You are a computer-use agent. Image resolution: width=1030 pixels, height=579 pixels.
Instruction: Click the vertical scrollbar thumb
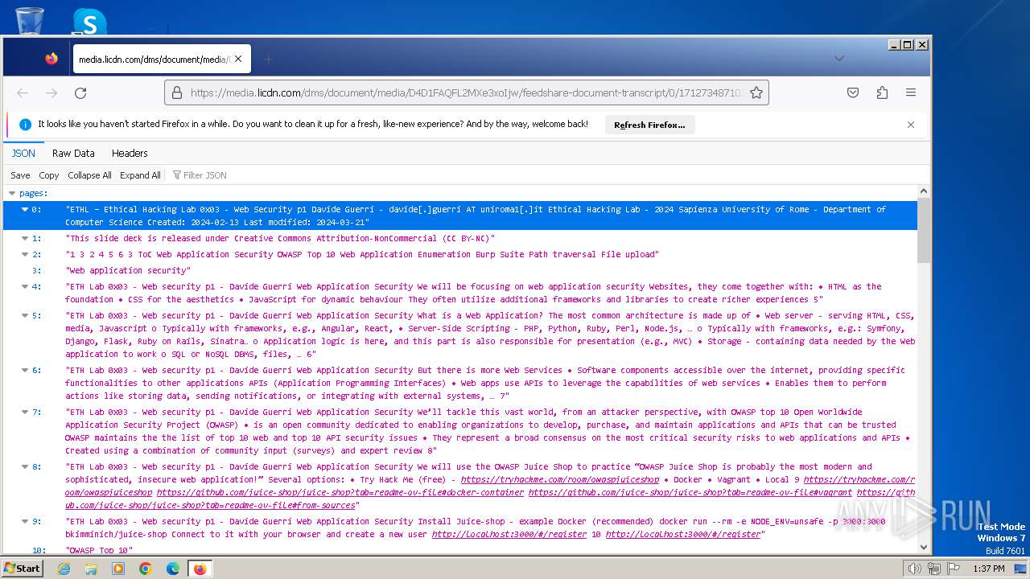[x=924, y=232]
